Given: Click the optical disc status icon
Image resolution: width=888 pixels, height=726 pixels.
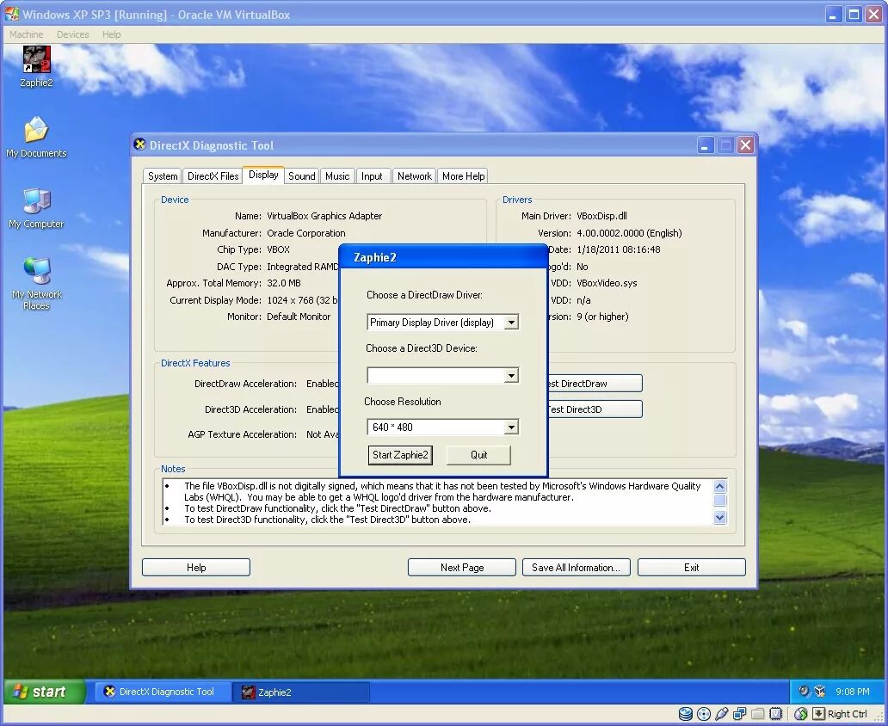Looking at the screenshot, I should coord(703,714).
